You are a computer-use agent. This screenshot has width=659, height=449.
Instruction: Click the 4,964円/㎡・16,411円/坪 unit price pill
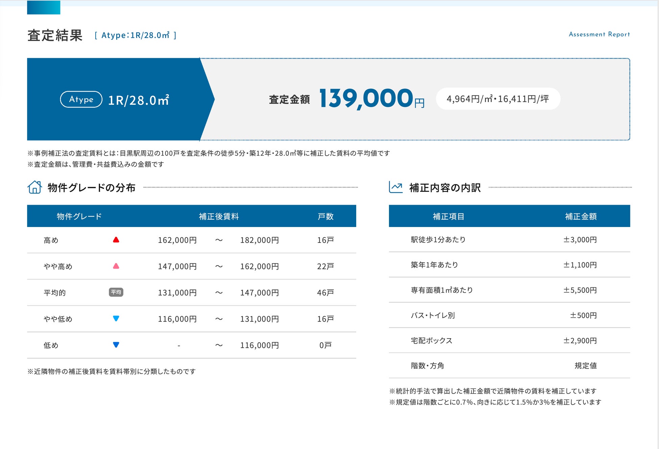coord(498,99)
